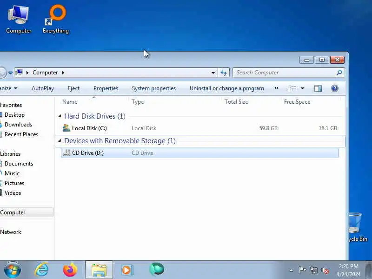Screen dimensions: 372x279
Task: Launch Internet Explorer from taskbar
Action: tap(42, 270)
